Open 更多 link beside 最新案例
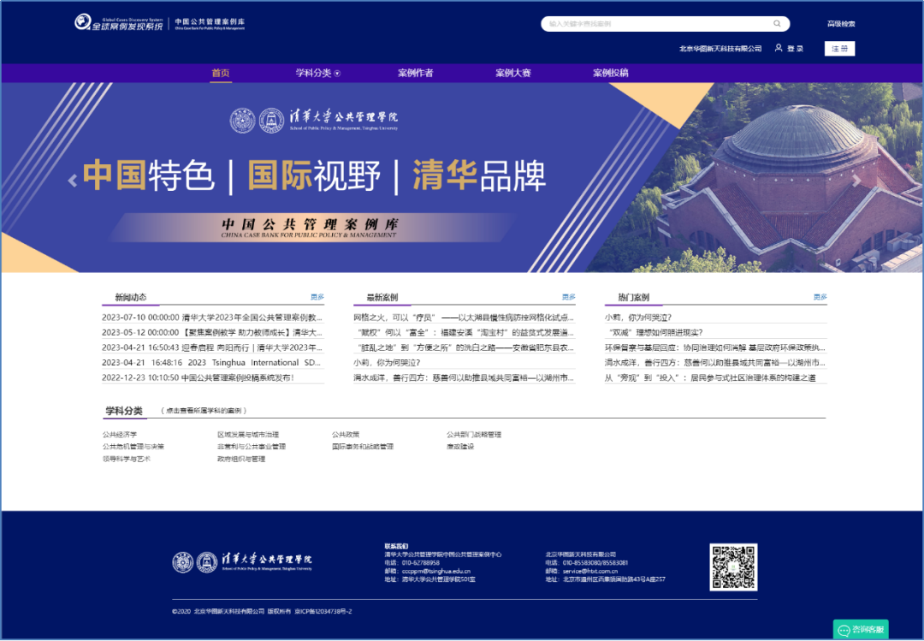Image resolution: width=924 pixels, height=641 pixels. (x=569, y=297)
